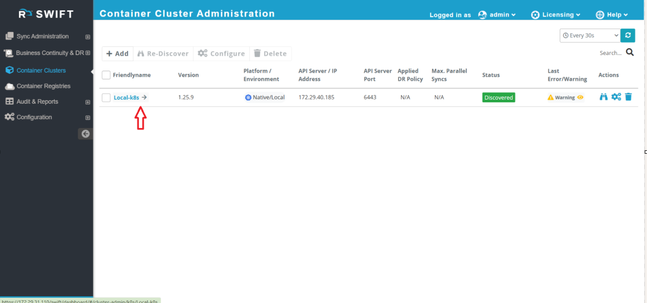Image resolution: width=647 pixels, height=303 pixels.
Task: Click the Status column header
Action: pos(491,75)
